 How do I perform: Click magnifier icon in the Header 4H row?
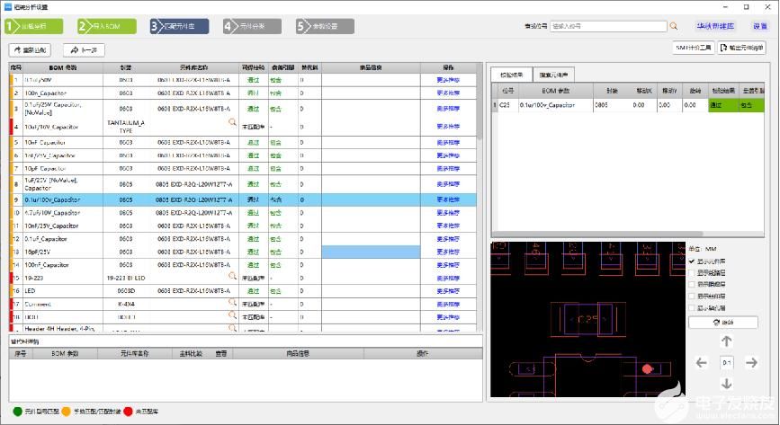tap(232, 328)
